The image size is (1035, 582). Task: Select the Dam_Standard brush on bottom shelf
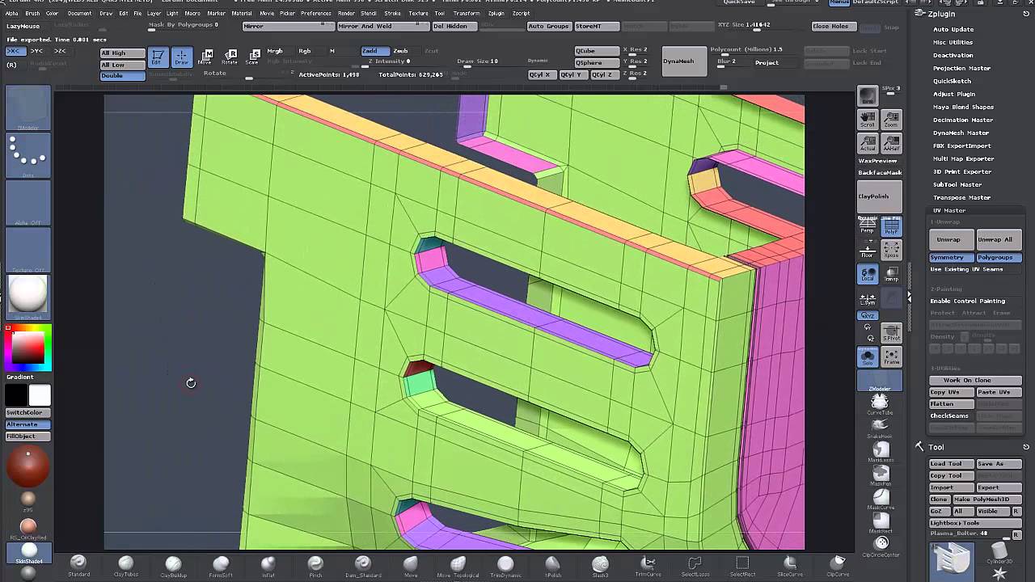click(362, 566)
